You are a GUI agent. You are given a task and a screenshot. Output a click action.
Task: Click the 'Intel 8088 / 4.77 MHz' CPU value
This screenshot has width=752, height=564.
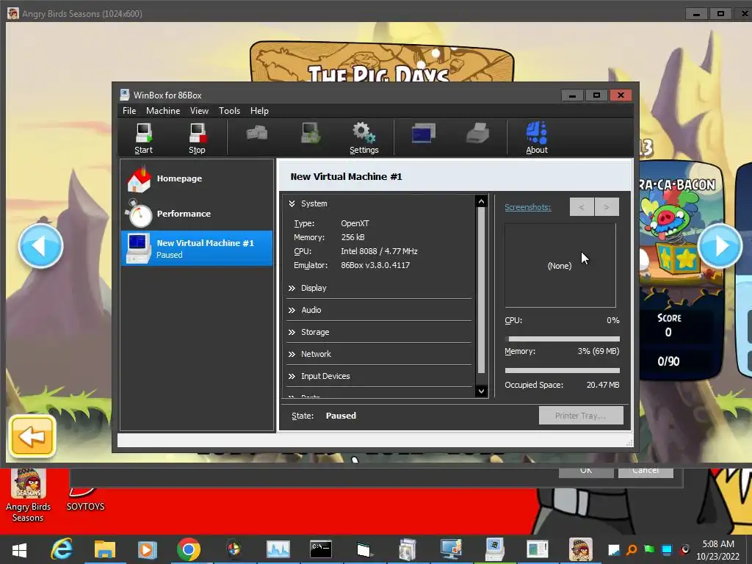[x=379, y=251]
